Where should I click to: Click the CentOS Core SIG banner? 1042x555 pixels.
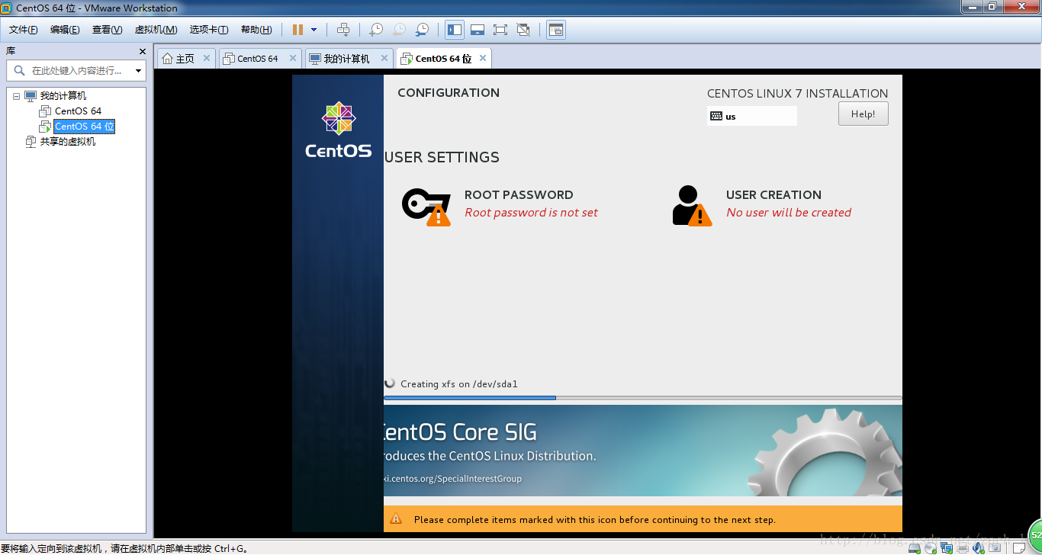click(642, 451)
